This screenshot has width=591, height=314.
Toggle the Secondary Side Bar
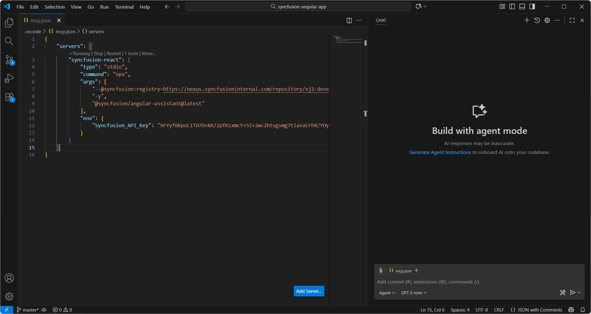(x=532, y=6)
